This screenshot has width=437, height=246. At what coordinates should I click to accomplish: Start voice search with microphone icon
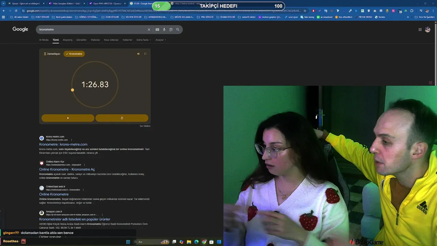tap(164, 29)
